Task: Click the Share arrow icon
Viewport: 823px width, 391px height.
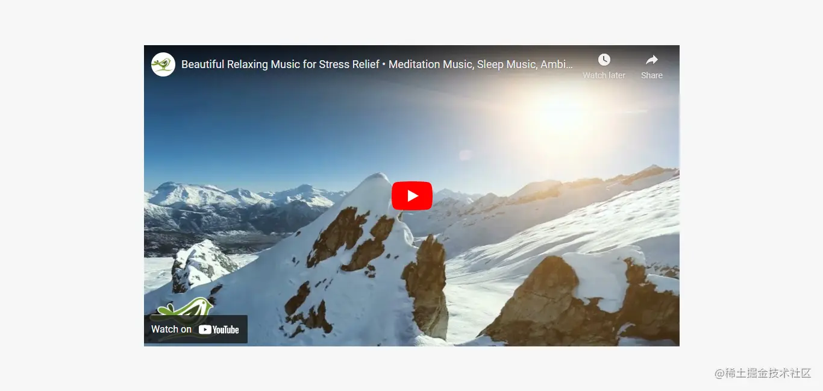Action: 652,60
